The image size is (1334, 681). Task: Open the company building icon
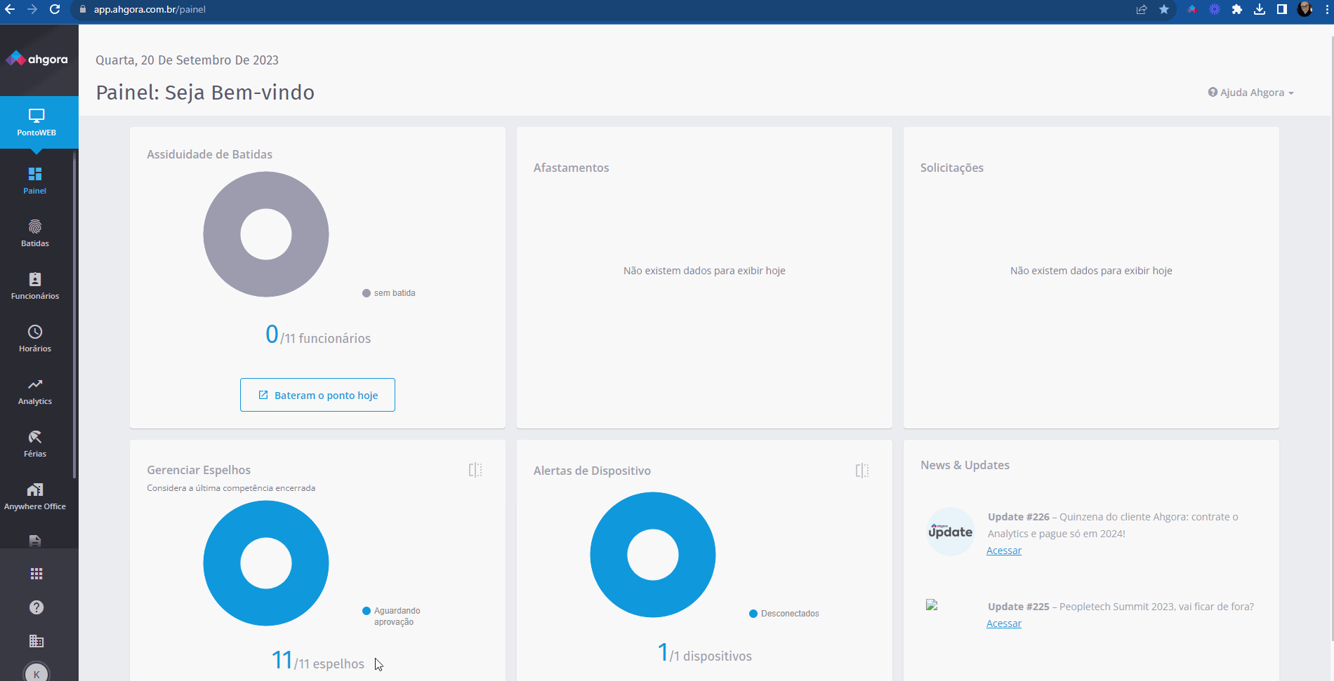[37, 641]
